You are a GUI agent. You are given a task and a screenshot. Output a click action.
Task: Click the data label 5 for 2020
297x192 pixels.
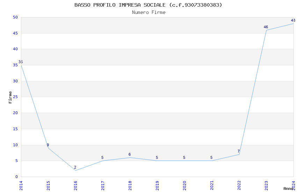(184, 157)
